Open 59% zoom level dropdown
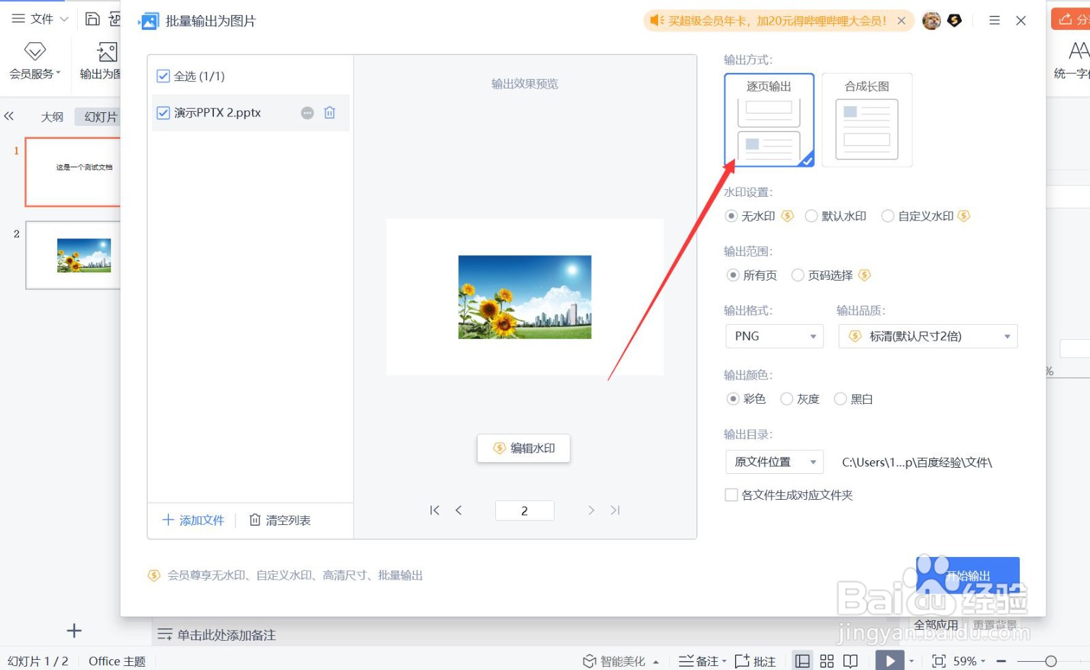This screenshot has width=1090, height=670. coord(969,661)
